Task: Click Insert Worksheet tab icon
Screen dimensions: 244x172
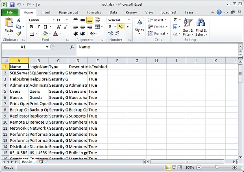Action: point(41,162)
